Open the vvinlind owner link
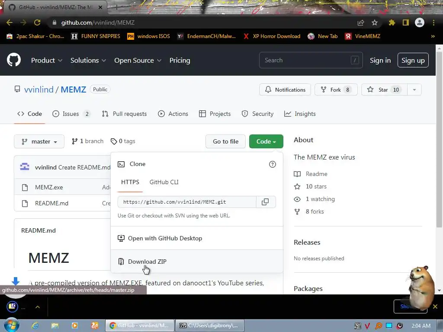This screenshot has width=443, height=332. click(39, 89)
